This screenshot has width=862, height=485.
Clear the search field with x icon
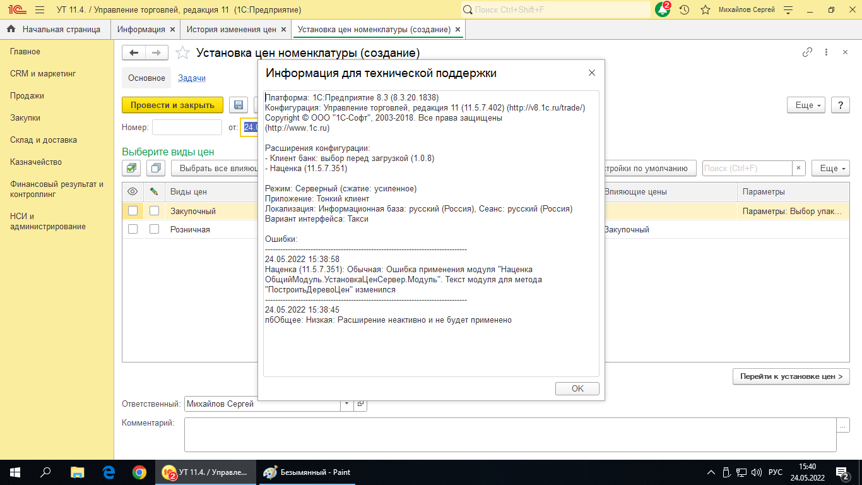tap(799, 168)
